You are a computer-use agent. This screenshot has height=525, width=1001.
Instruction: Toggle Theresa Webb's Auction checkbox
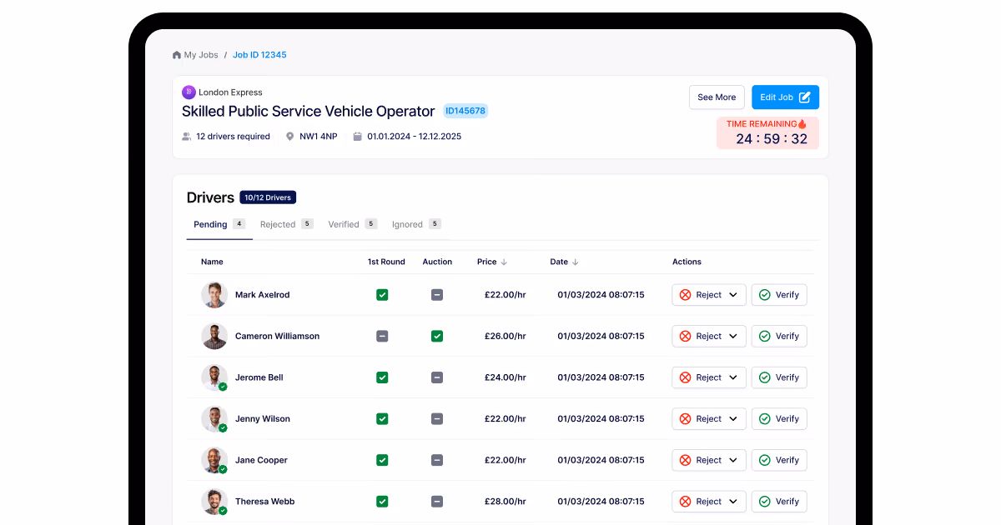click(x=437, y=502)
